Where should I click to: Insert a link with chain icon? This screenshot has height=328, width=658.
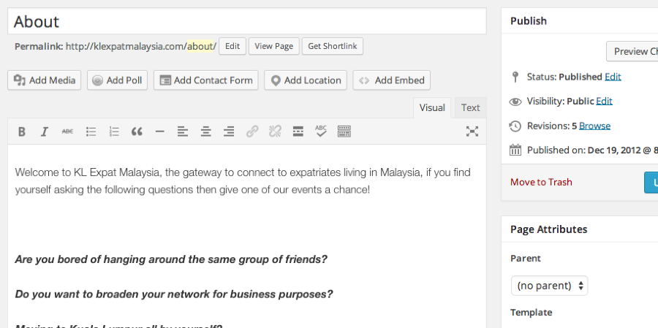pos(252,131)
